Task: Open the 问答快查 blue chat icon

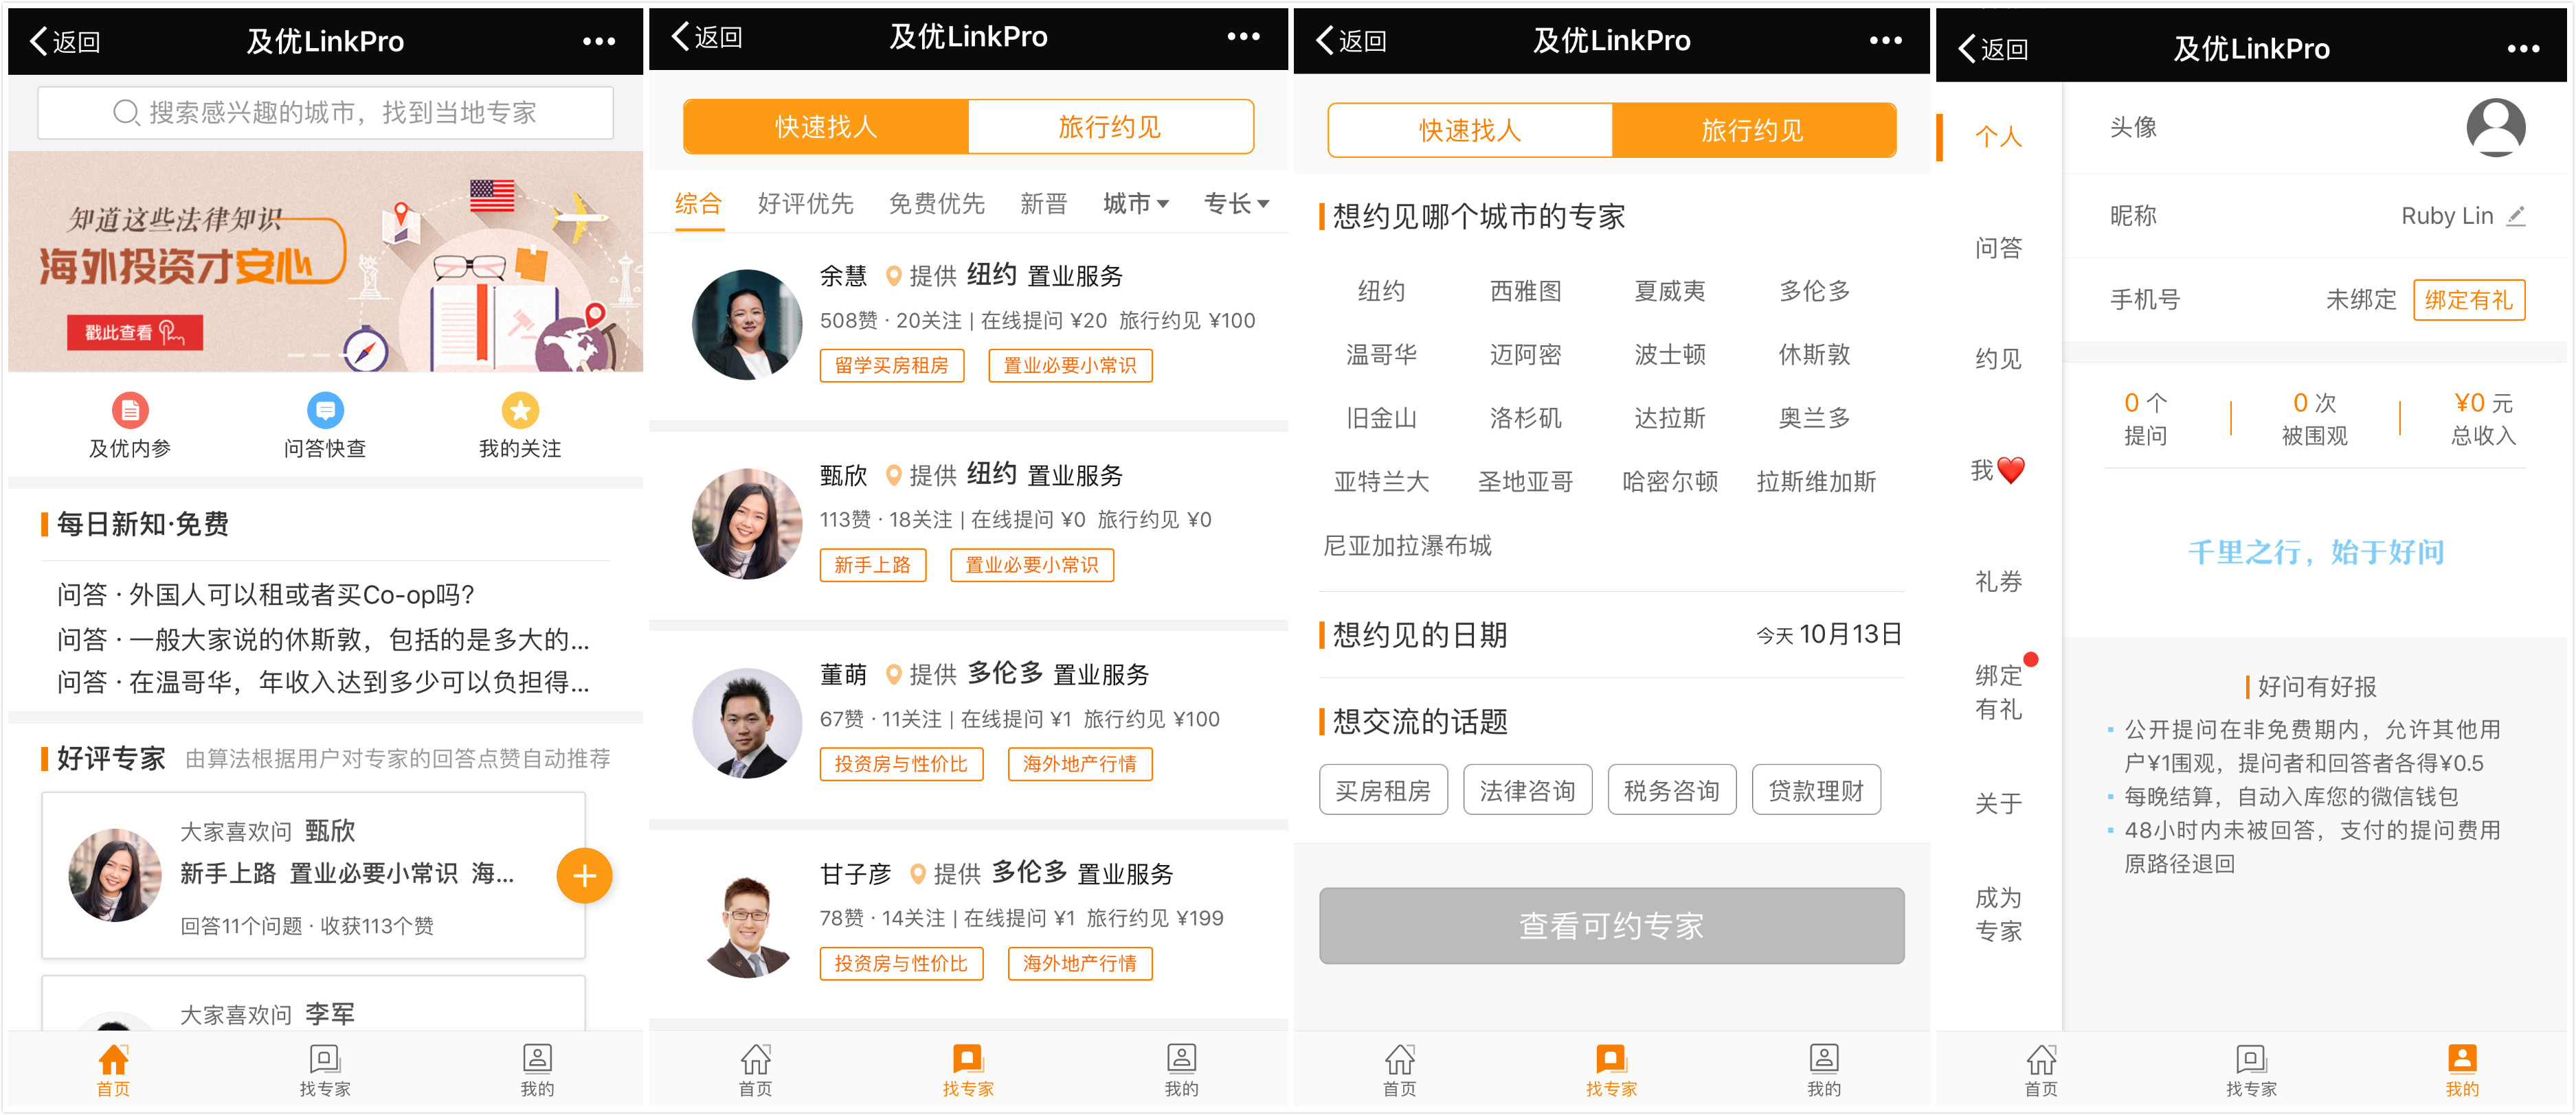Action: tap(325, 410)
